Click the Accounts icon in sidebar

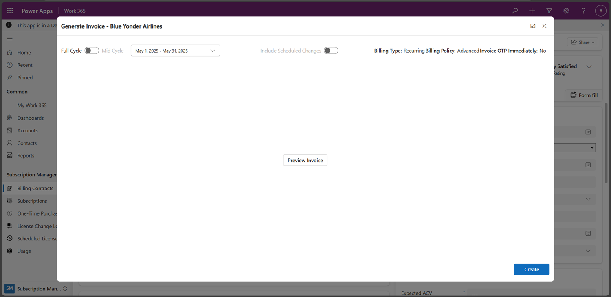coord(10,130)
